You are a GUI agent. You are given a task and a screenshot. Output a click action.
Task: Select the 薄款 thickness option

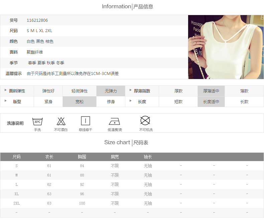click(x=244, y=91)
